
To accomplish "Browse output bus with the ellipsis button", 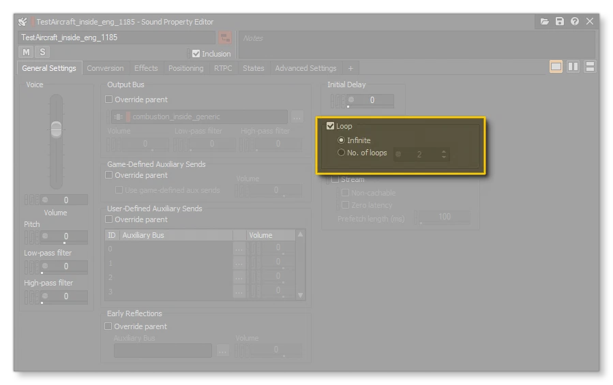I will pos(297,117).
